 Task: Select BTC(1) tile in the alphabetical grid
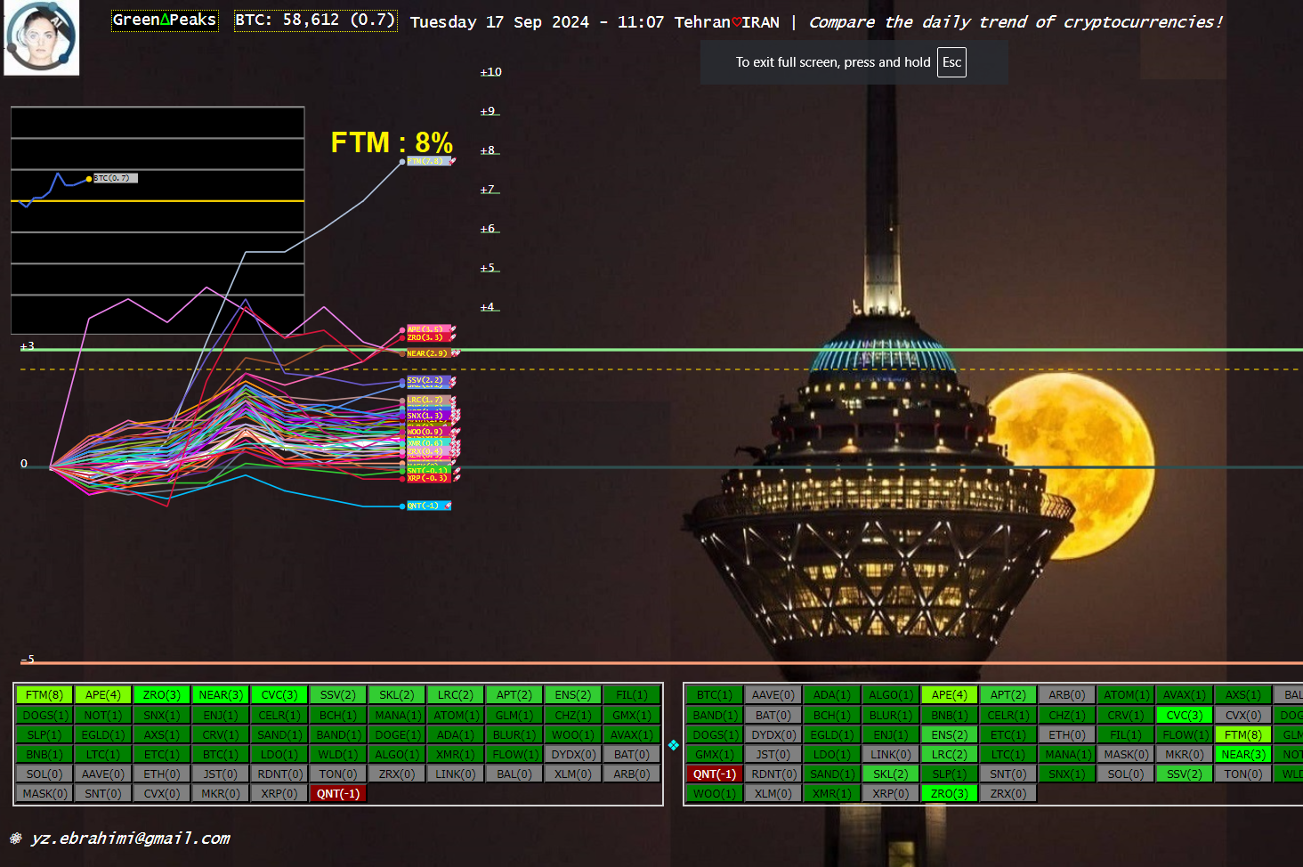pyautogui.click(x=714, y=695)
